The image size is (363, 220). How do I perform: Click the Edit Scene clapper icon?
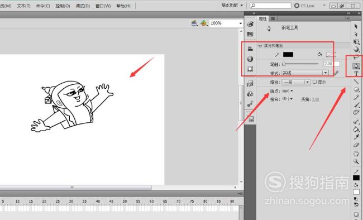(194, 23)
